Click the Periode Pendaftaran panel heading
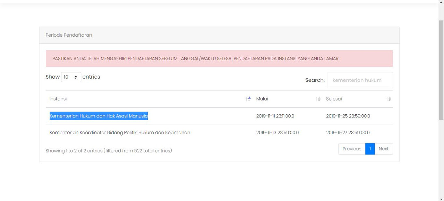This screenshot has width=444, height=201. point(219,35)
